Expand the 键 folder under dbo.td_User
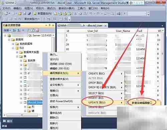This screenshot has height=130, width=167. point(25,111)
